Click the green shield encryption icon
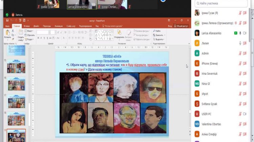Image resolution: width=254 pixels, height=142 pixels. [7, 15]
